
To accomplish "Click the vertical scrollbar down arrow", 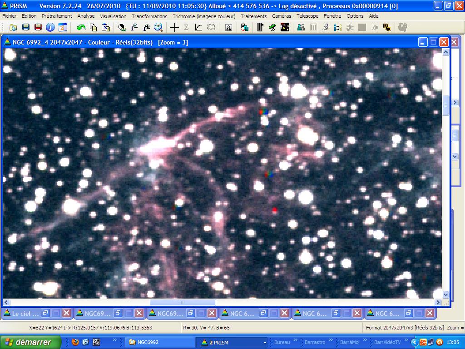I will [445, 294].
